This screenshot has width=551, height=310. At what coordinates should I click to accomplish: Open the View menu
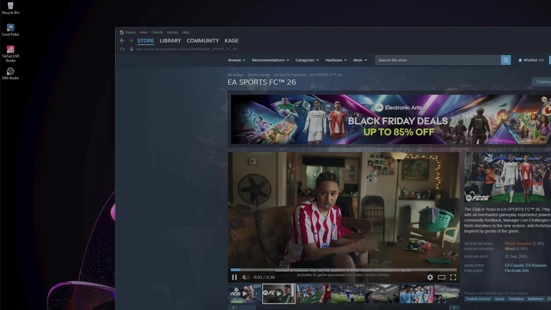(143, 32)
